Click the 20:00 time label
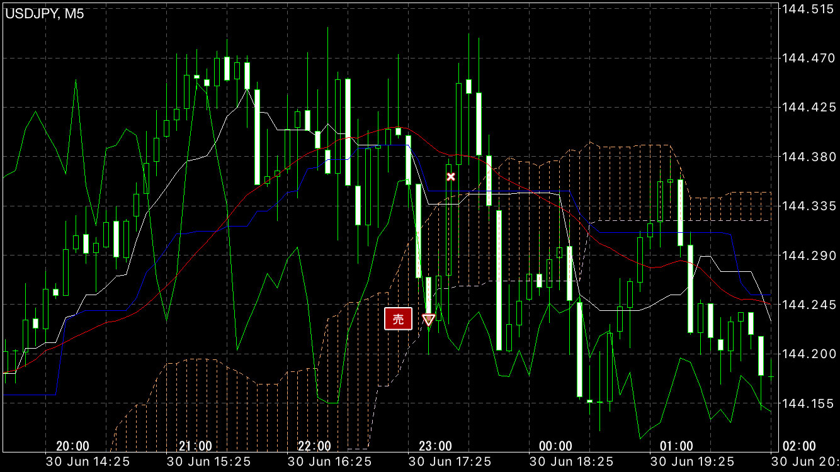The height and width of the screenshot is (472, 840). (72, 446)
